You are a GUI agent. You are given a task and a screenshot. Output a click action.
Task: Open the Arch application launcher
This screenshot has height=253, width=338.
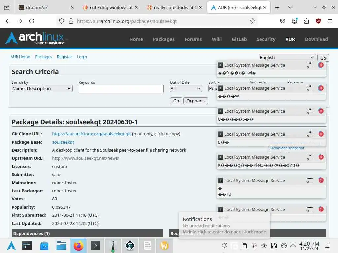[x=11, y=246]
